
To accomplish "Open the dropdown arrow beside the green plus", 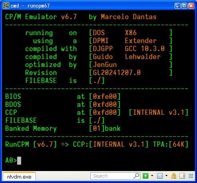I will (x=152, y=176).
